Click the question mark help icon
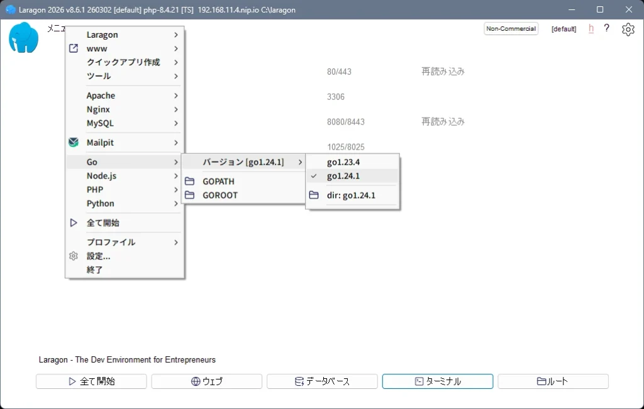644x409 pixels. [x=607, y=28]
